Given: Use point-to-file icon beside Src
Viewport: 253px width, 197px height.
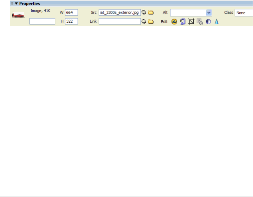Looking at the screenshot, I should point(144,12).
